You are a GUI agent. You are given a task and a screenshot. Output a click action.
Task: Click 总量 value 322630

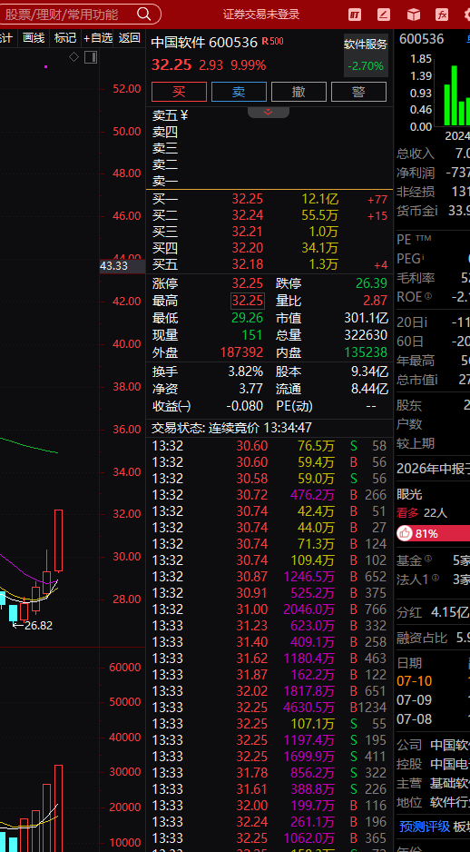pos(366,335)
